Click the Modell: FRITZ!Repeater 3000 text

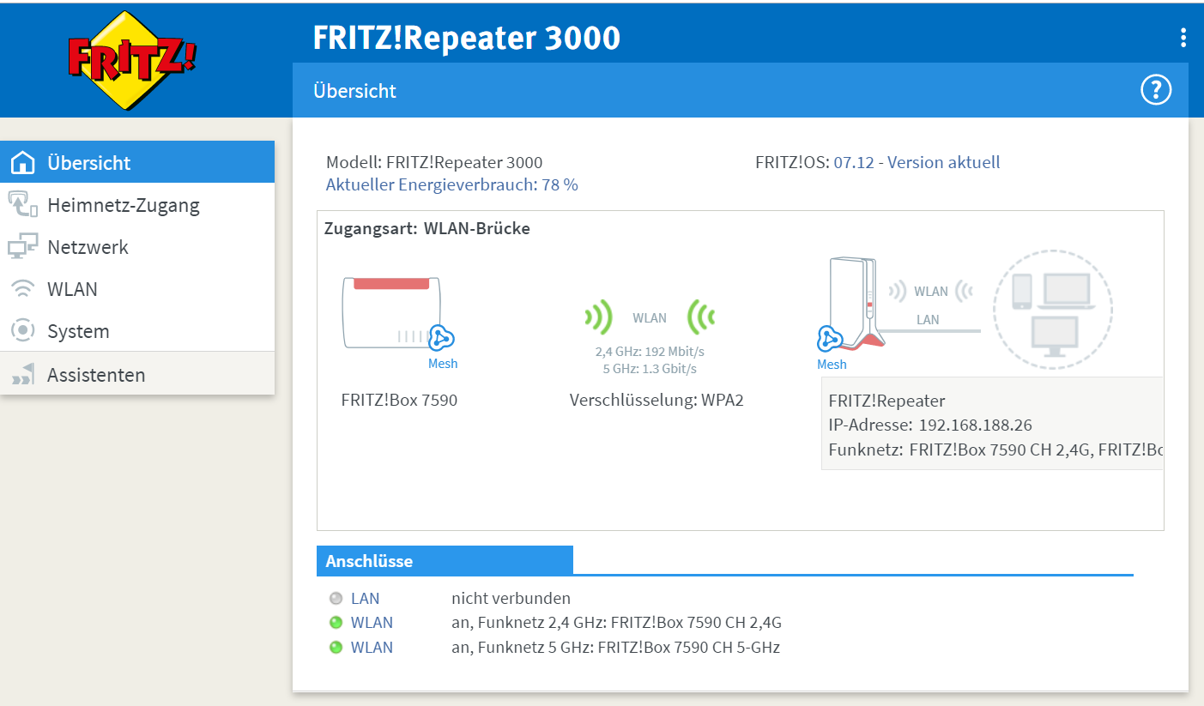pos(434,162)
